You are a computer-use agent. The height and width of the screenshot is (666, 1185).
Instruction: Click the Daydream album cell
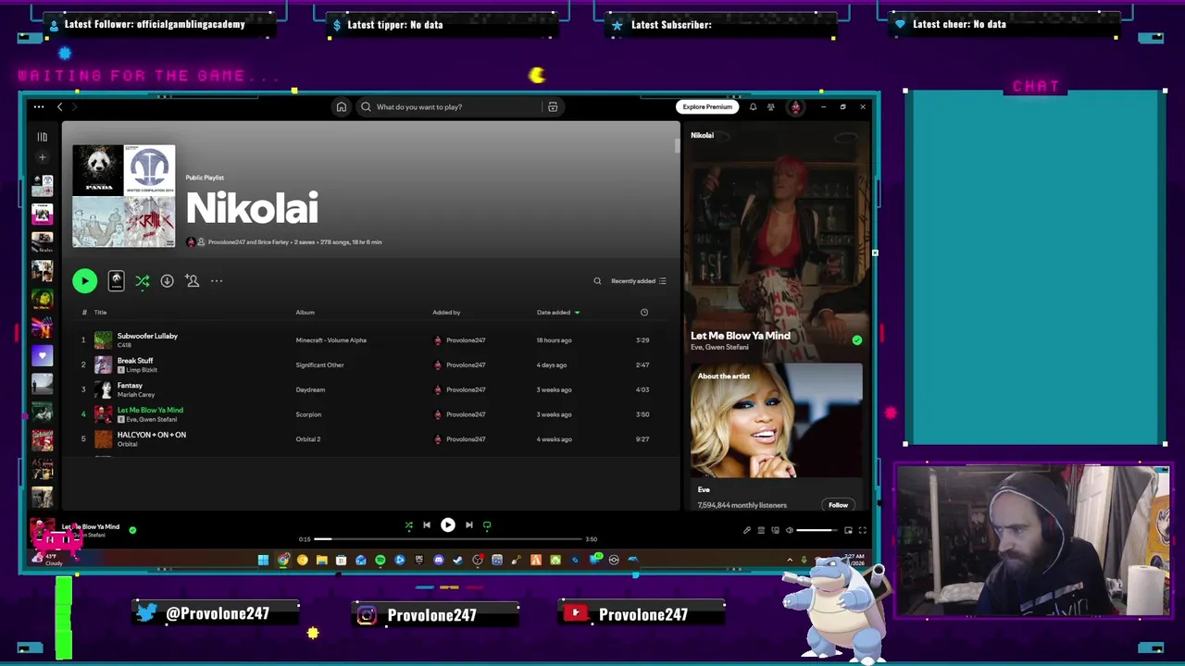[310, 389]
